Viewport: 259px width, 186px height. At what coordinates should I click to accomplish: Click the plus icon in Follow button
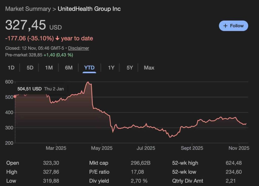pos(226,26)
